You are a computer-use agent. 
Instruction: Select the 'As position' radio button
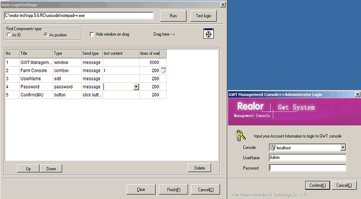click(46, 35)
